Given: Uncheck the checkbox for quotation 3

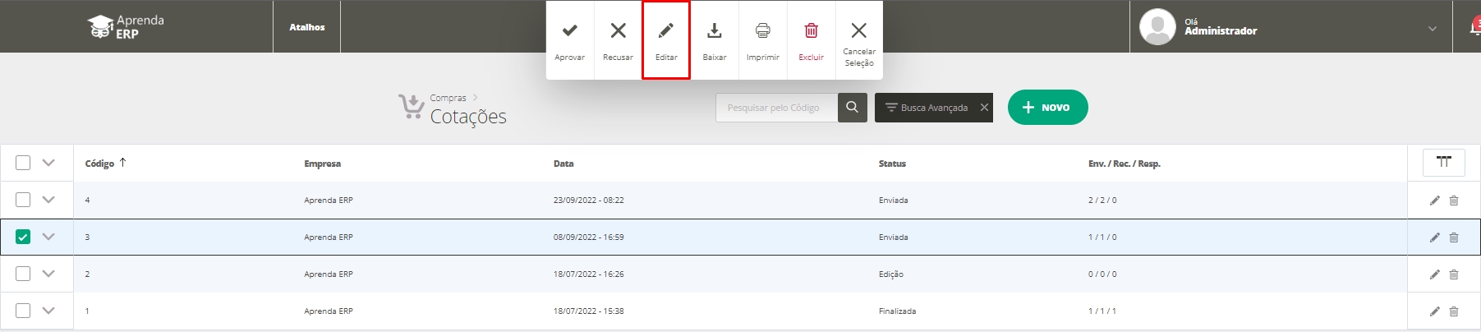Looking at the screenshot, I should click(23, 237).
